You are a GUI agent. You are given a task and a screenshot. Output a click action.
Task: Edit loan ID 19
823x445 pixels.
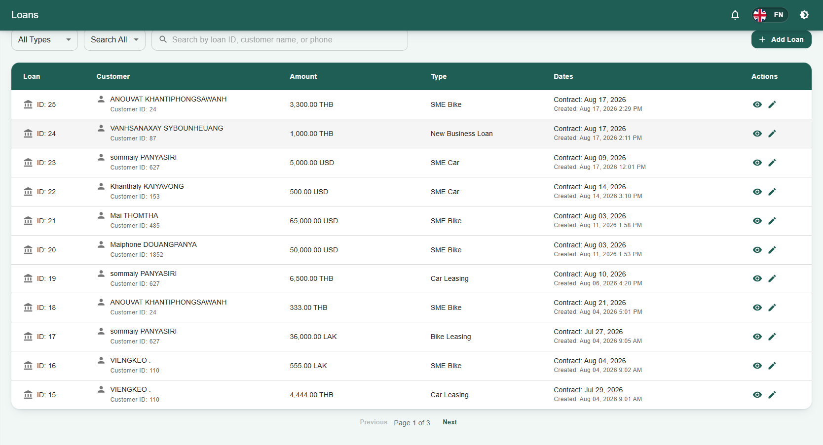(x=772, y=278)
